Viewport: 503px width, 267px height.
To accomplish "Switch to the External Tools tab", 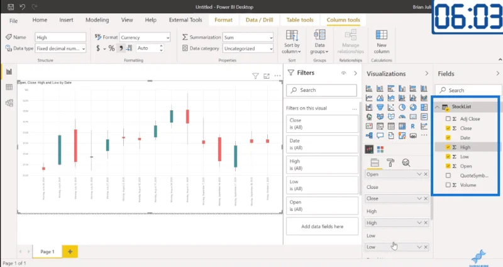I will 185,20.
